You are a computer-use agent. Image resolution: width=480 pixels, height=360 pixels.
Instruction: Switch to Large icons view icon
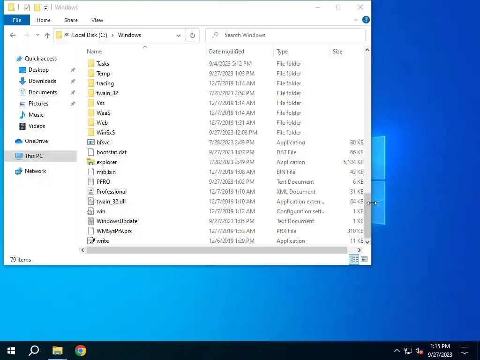[x=364, y=259]
